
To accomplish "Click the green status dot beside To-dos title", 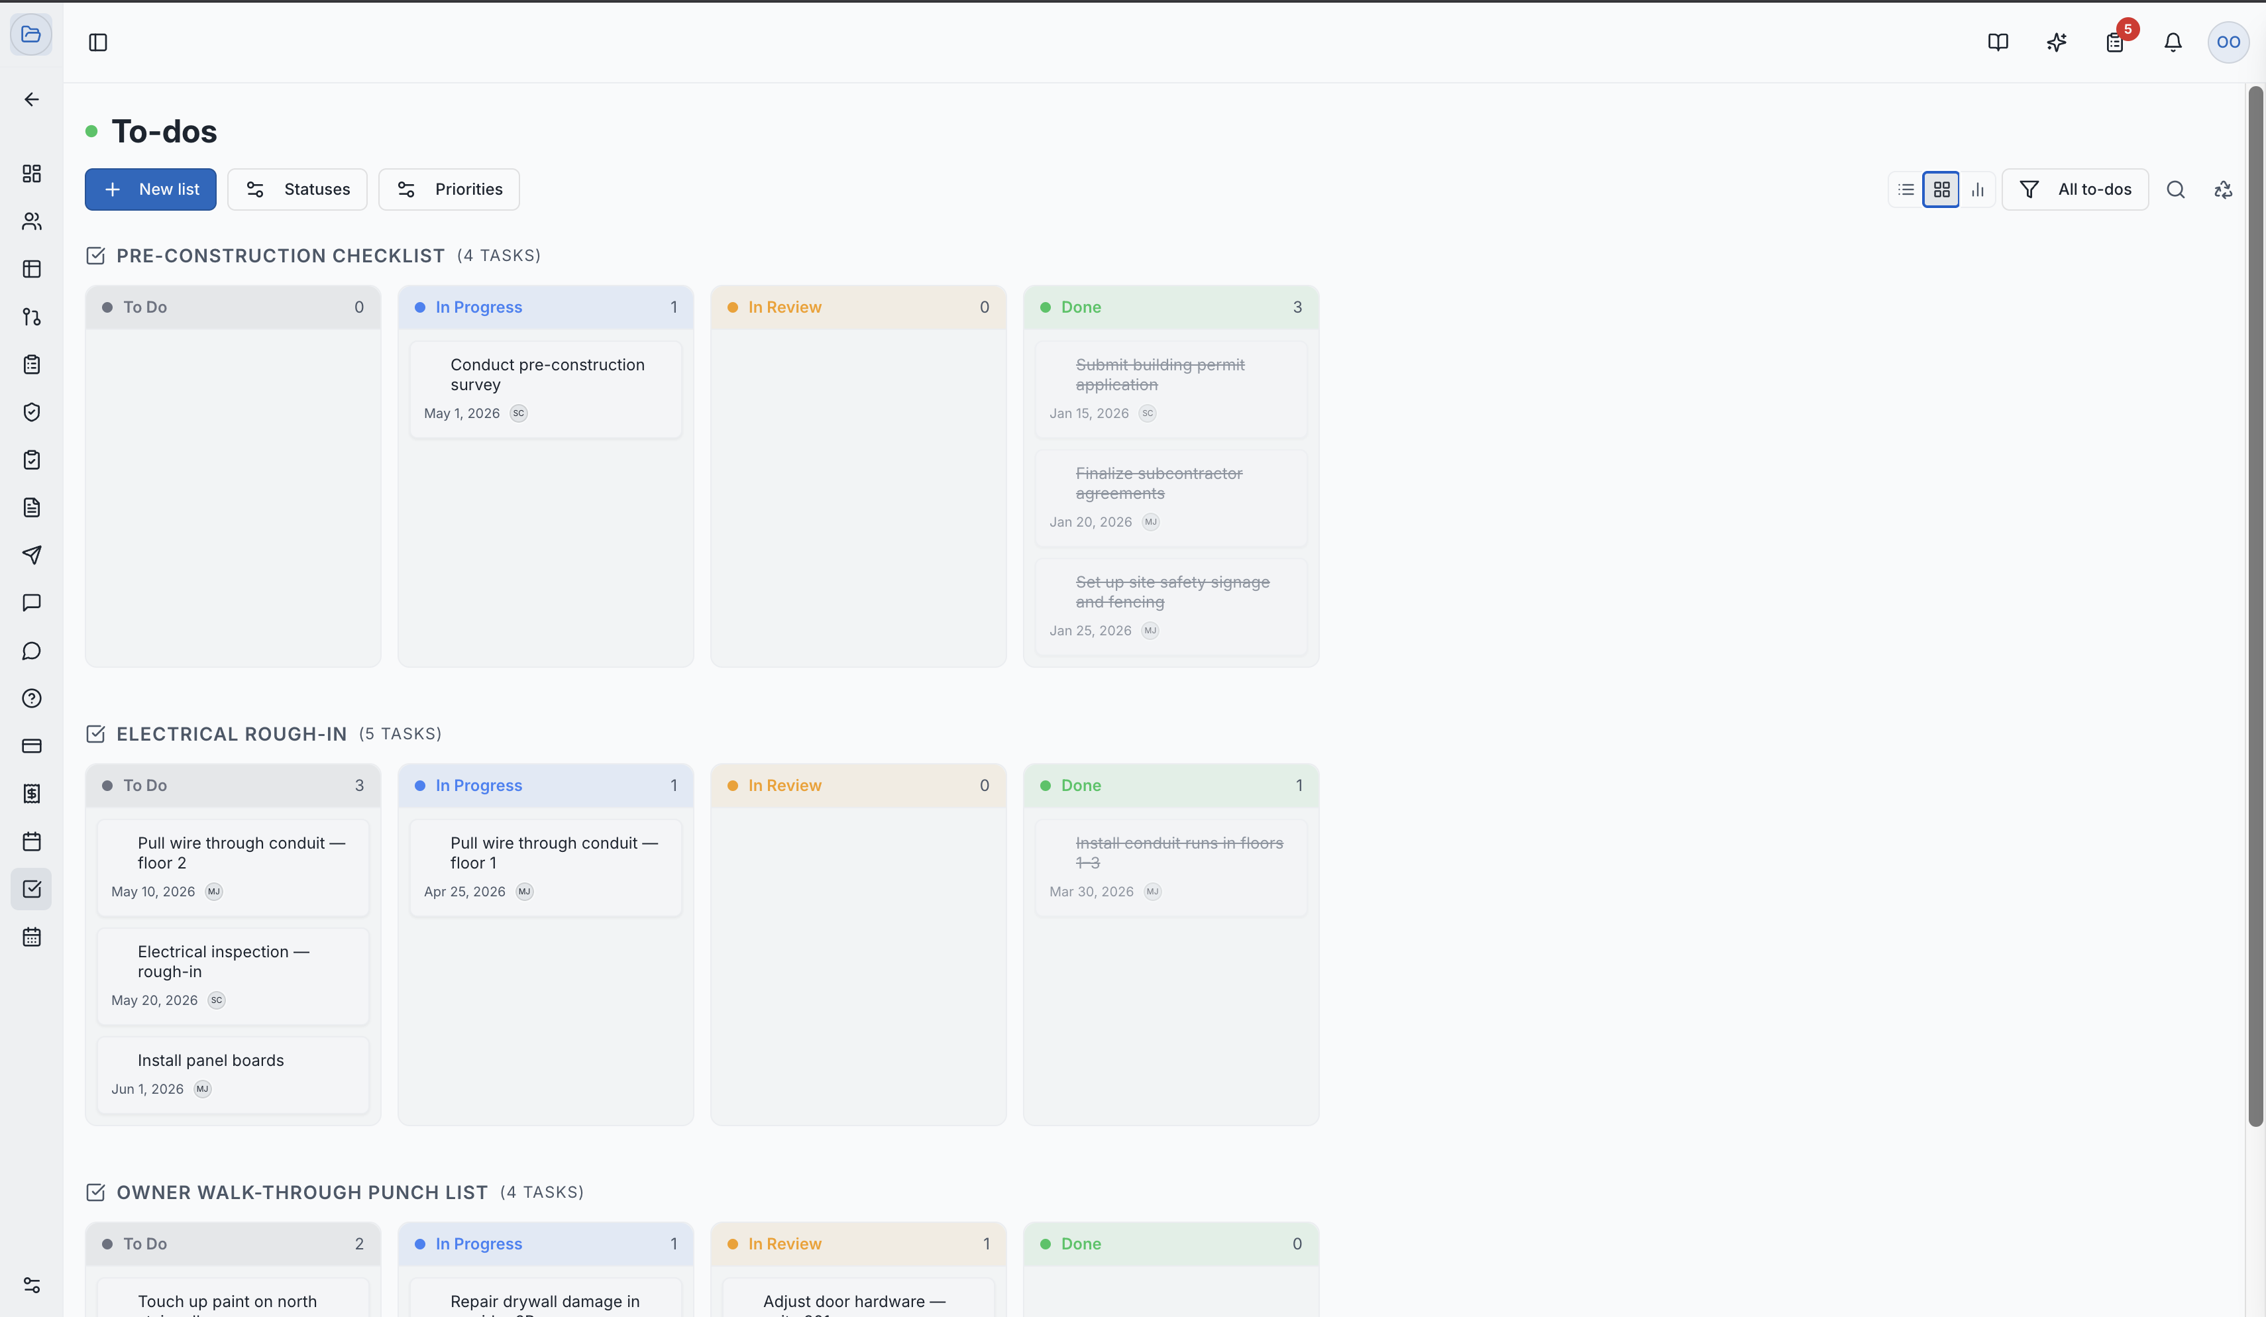I will (x=91, y=131).
